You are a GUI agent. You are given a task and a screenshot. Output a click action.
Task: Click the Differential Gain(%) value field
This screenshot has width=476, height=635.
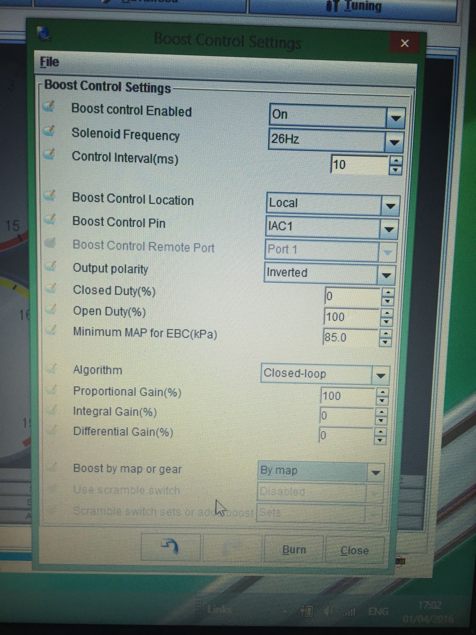coord(346,435)
